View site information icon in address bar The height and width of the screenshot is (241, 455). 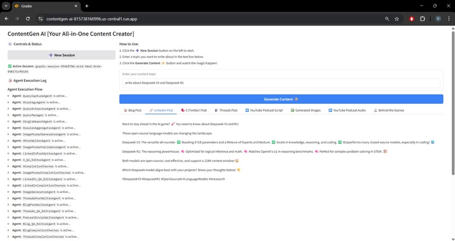(41, 19)
